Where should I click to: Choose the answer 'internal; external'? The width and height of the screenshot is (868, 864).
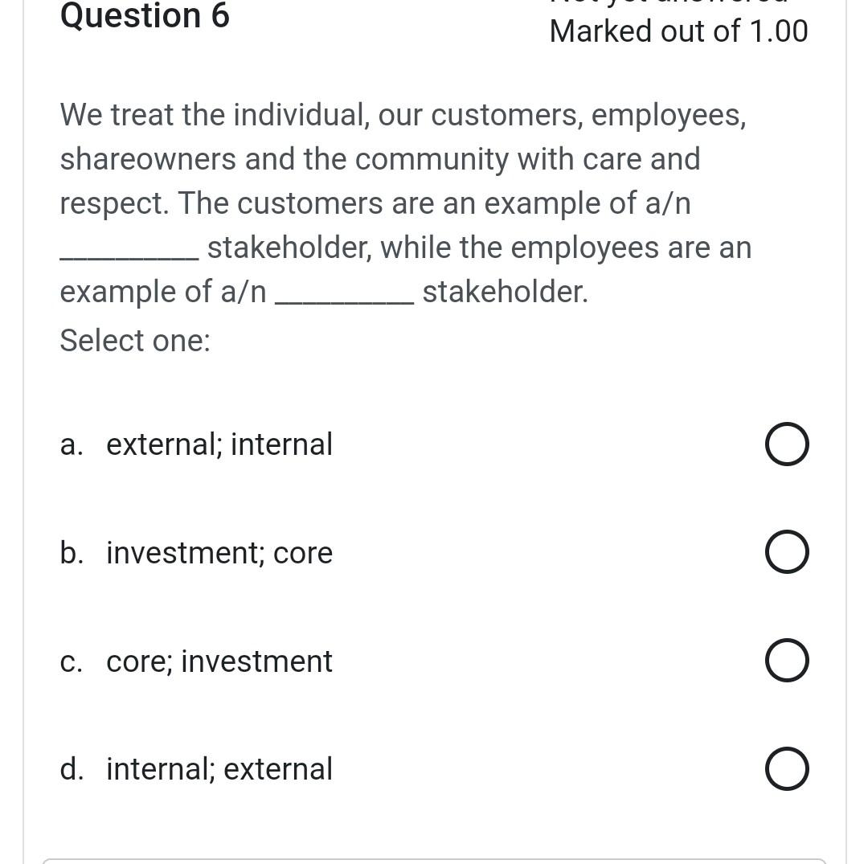[786, 768]
